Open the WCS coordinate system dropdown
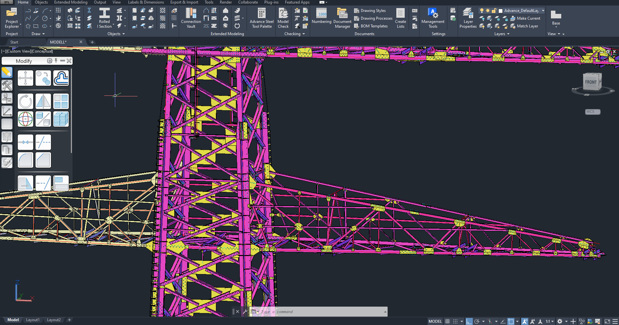This screenshot has height=325, width=619. (593, 112)
